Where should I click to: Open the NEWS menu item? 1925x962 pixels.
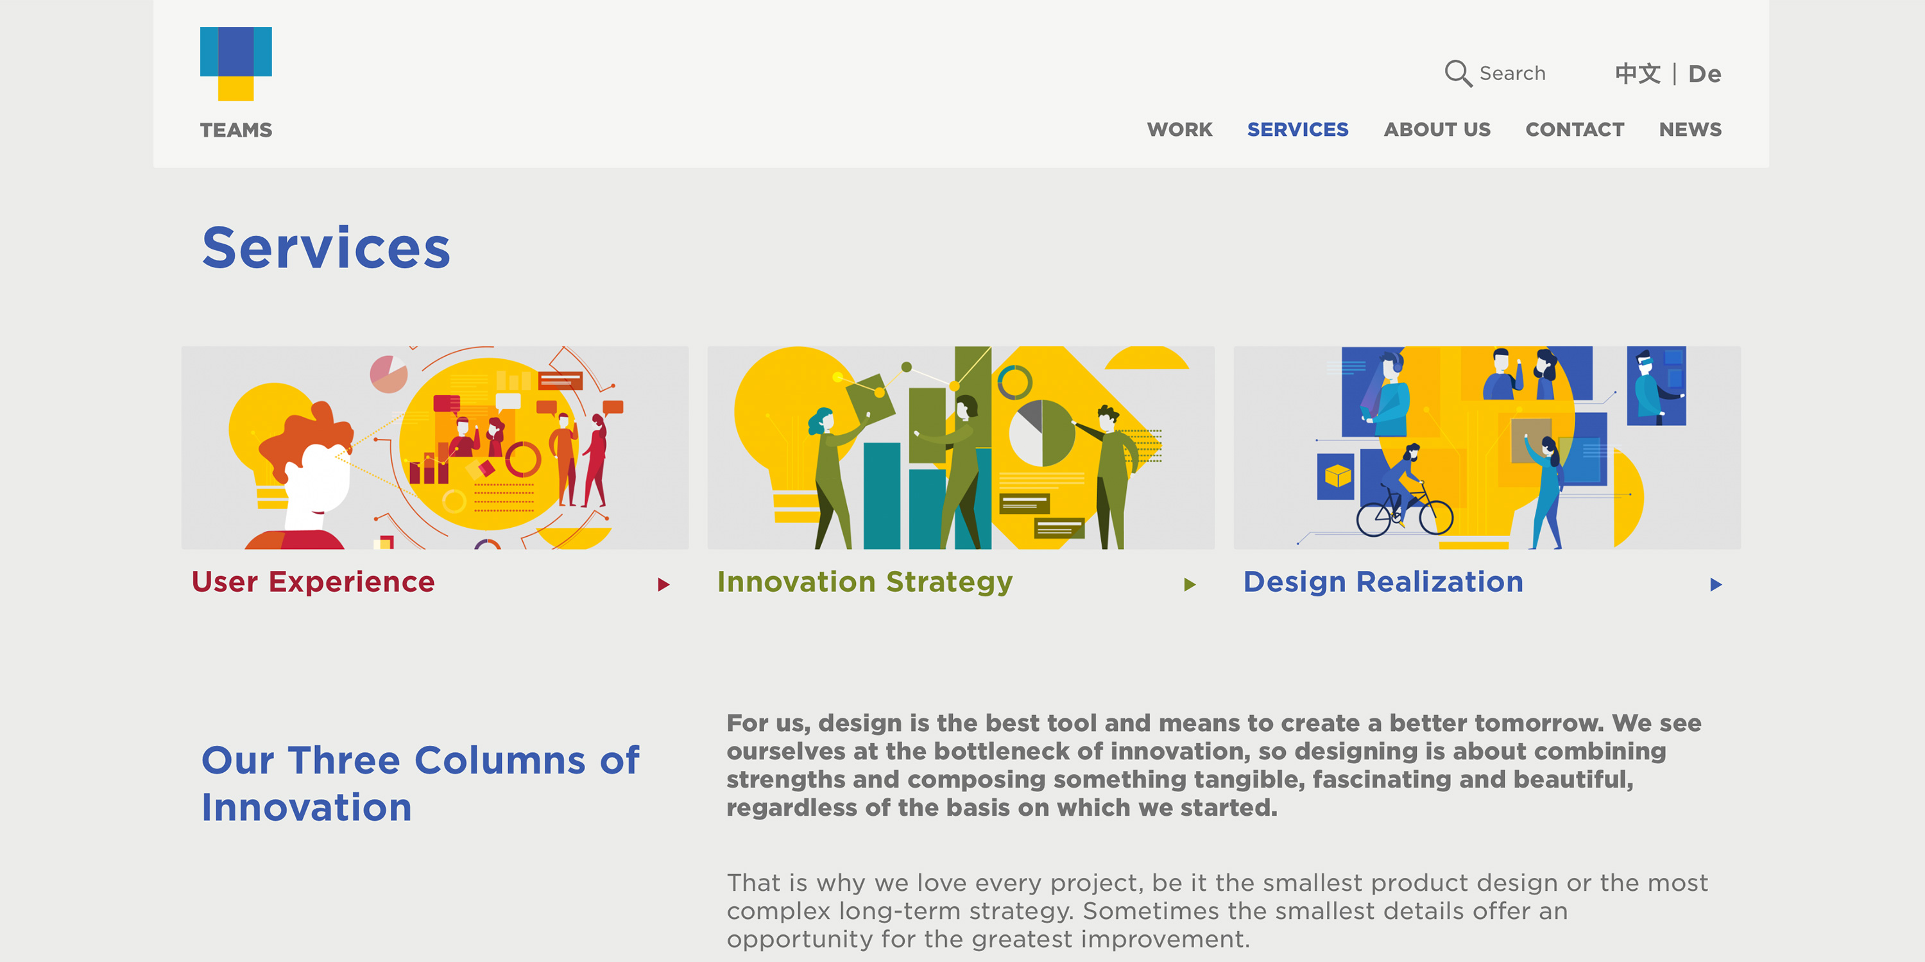1690,129
